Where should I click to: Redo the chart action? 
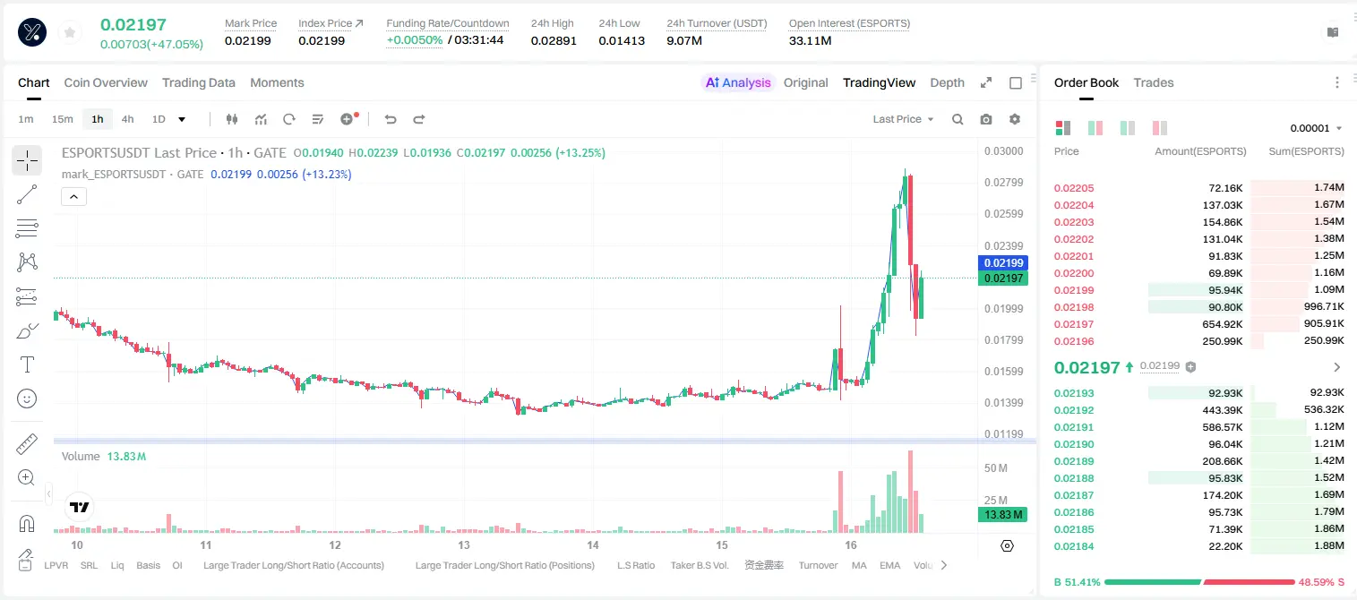(x=419, y=119)
